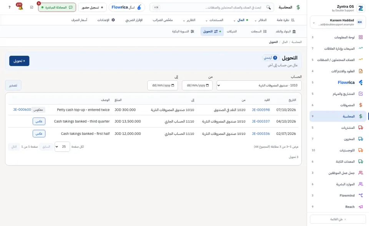This screenshot has height=226, width=369.
Task: Click the 'من' from-date input field
Action: 197,85
